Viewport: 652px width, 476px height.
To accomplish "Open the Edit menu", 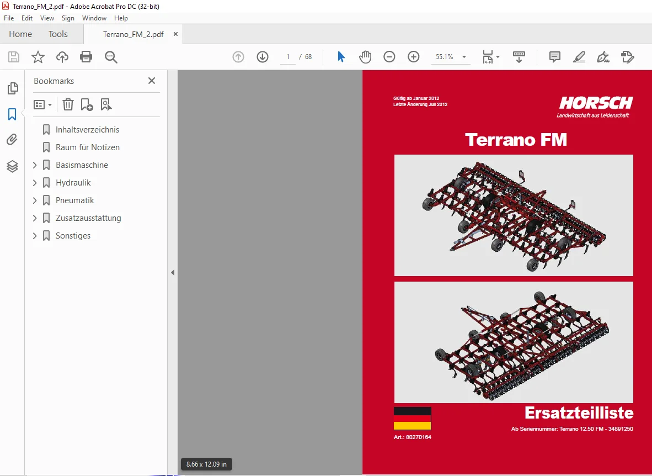I will (x=27, y=18).
